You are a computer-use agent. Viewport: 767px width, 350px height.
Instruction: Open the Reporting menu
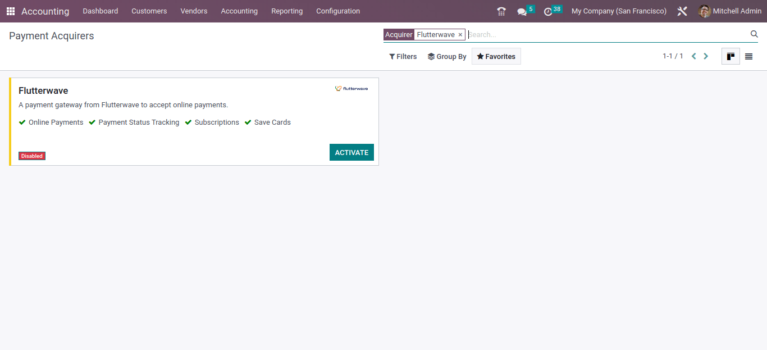(287, 11)
